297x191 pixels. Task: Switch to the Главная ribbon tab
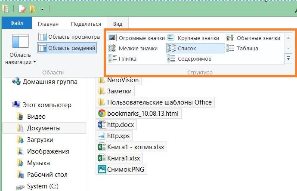point(48,24)
